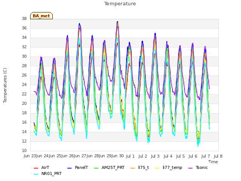
Task: Click the li77_temp legend label
Action: coord(172,167)
